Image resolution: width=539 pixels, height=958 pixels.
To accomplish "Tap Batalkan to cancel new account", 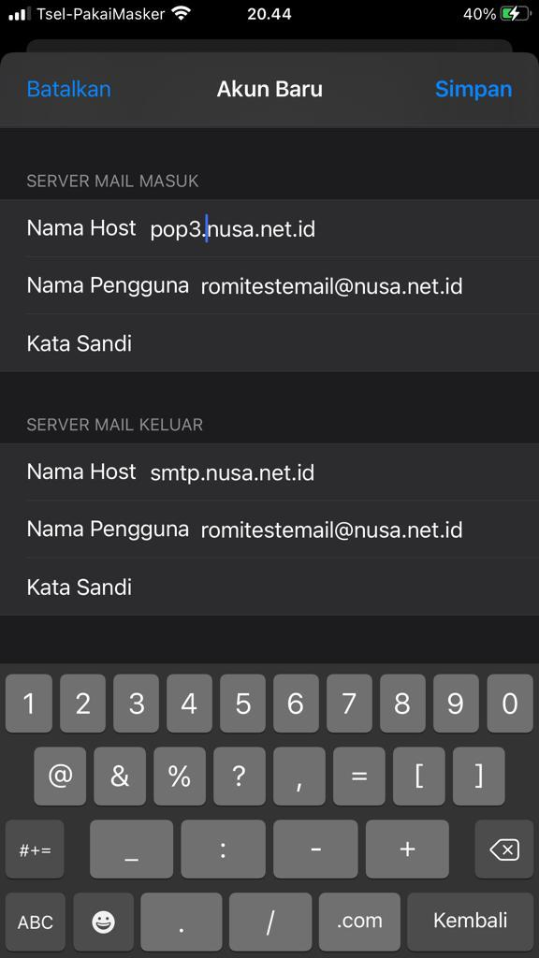I will click(x=68, y=89).
